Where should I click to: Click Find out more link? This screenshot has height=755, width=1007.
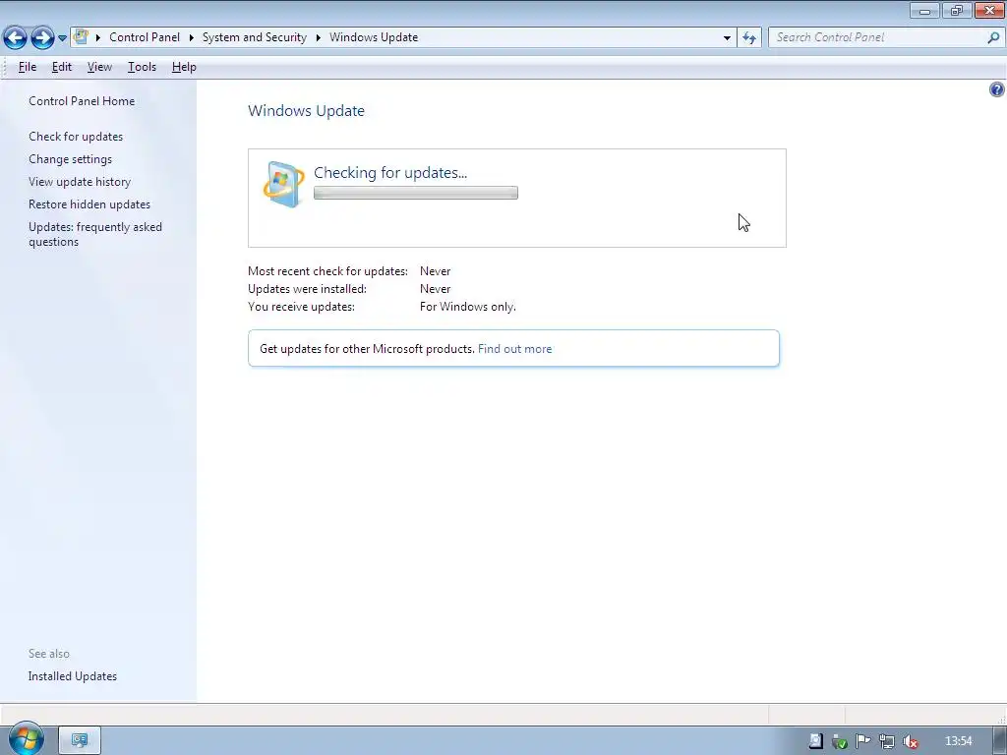pos(514,349)
